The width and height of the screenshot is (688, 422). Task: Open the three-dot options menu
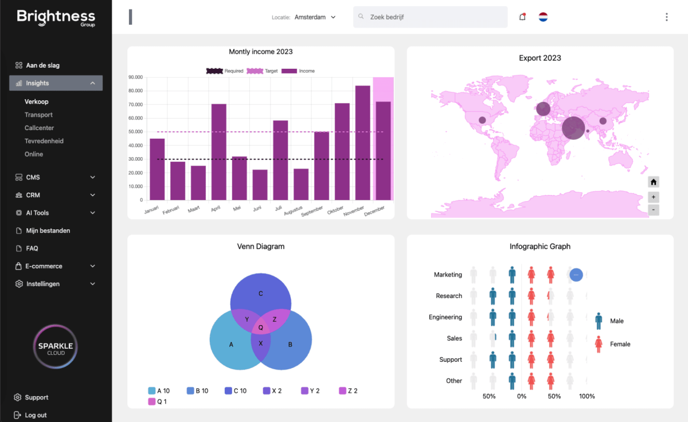[666, 17]
